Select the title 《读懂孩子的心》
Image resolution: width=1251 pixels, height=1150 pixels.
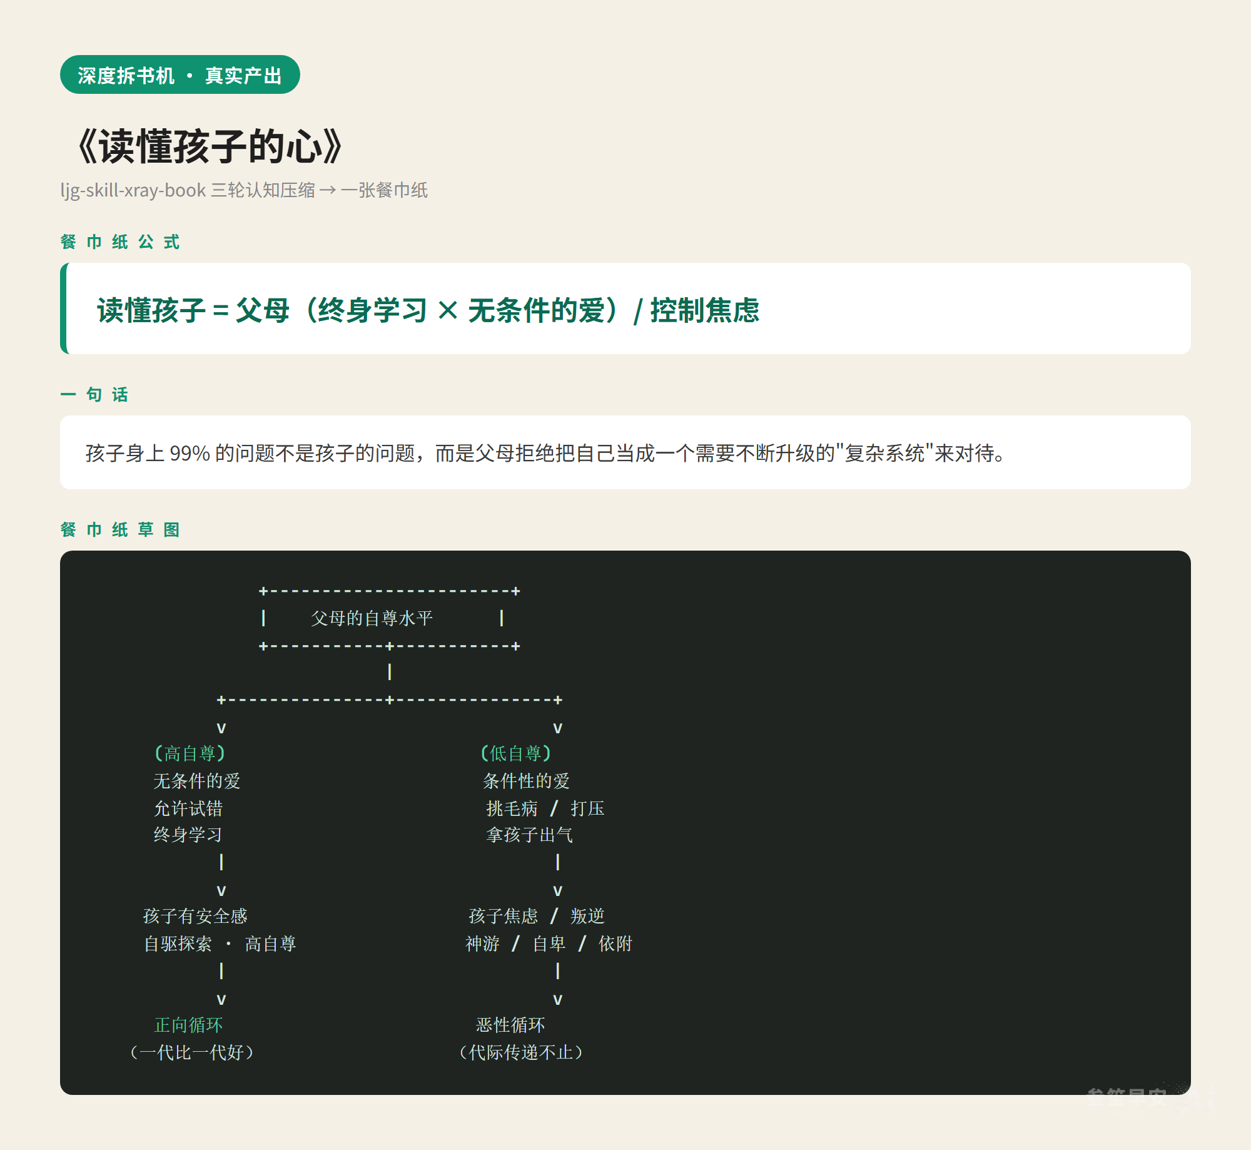tap(210, 146)
